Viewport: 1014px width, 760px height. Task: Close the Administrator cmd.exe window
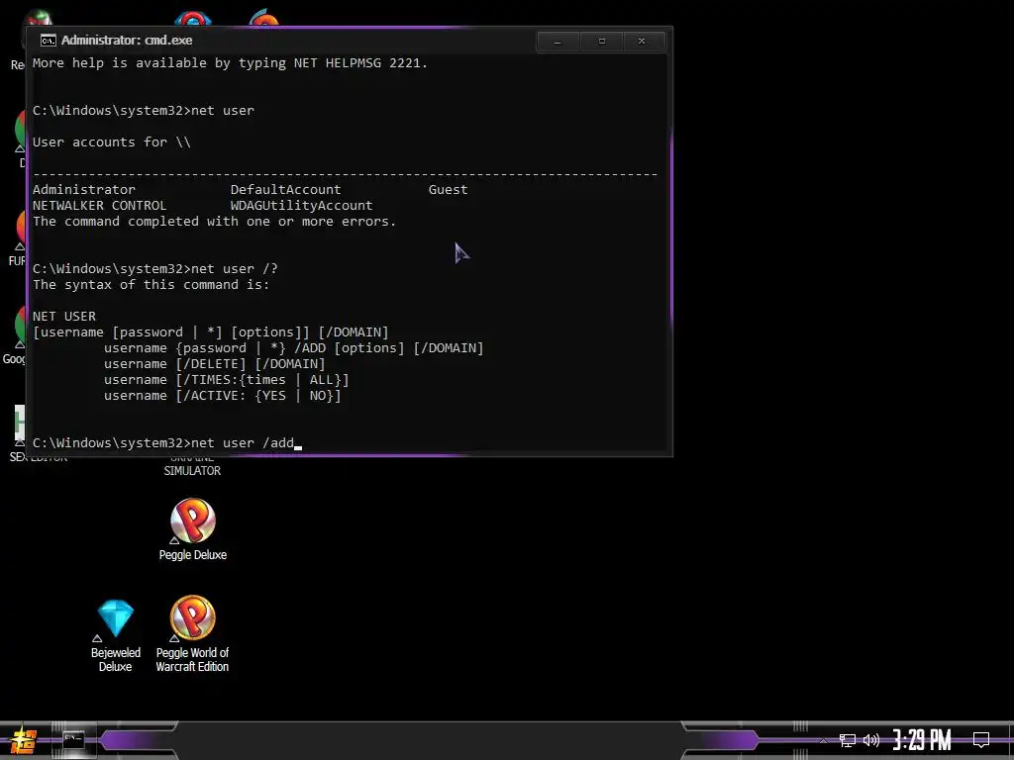point(642,42)
